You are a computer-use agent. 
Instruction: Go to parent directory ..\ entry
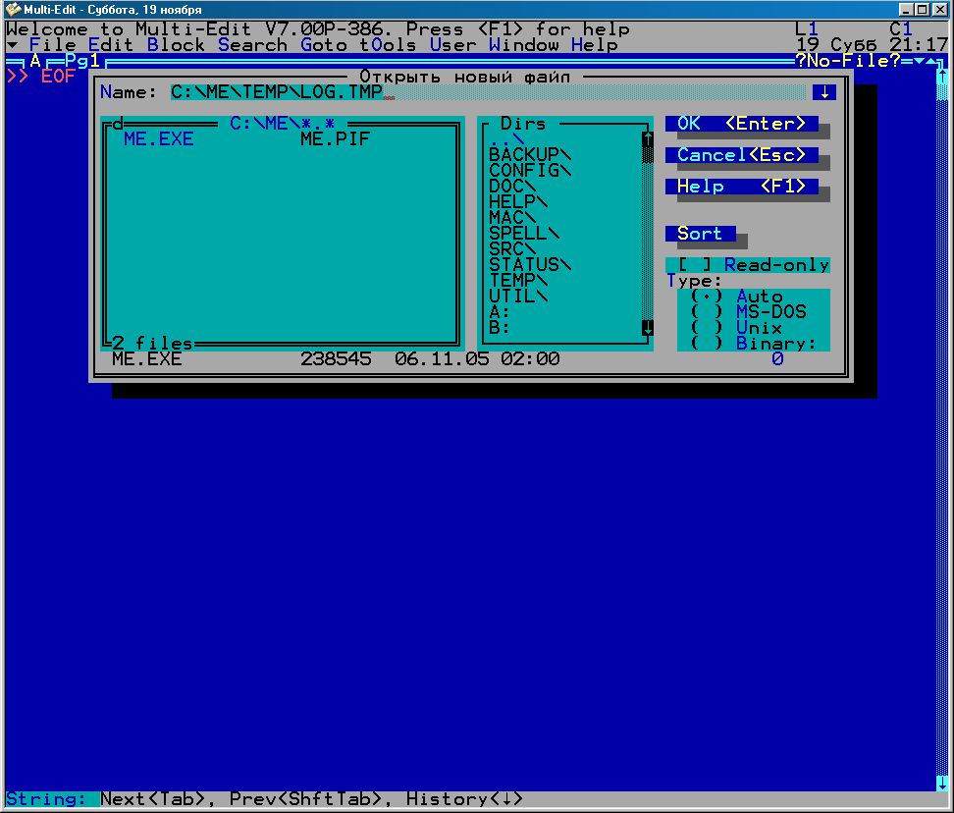pos(506,139)
